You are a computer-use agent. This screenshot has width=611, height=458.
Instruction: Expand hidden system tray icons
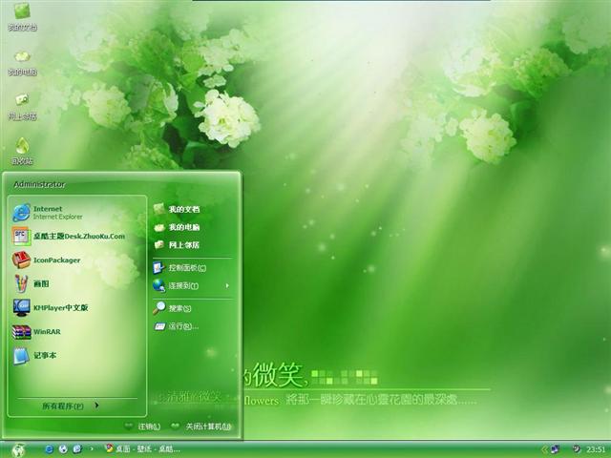coord(544,449)
